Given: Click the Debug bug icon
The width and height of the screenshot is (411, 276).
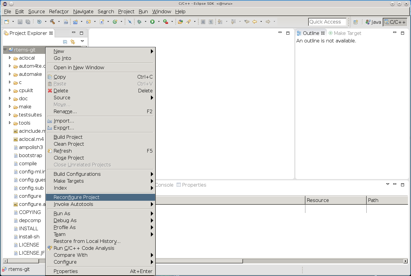Looking at the screenshot, I should pyautogui.click(x=139, y=22).
